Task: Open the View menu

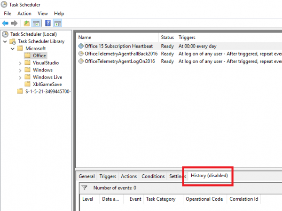Action: [43, 14]
